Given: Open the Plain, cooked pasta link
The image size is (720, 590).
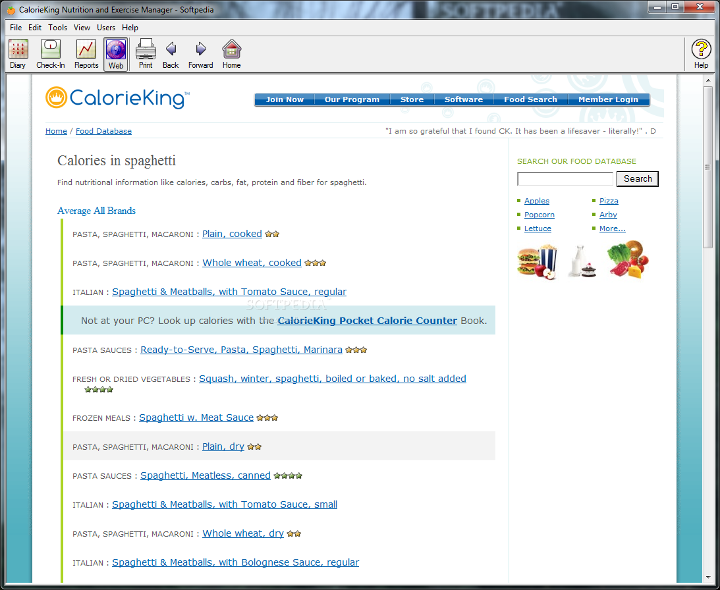Looking at the screenshot, I should click(x=233, y=234).
